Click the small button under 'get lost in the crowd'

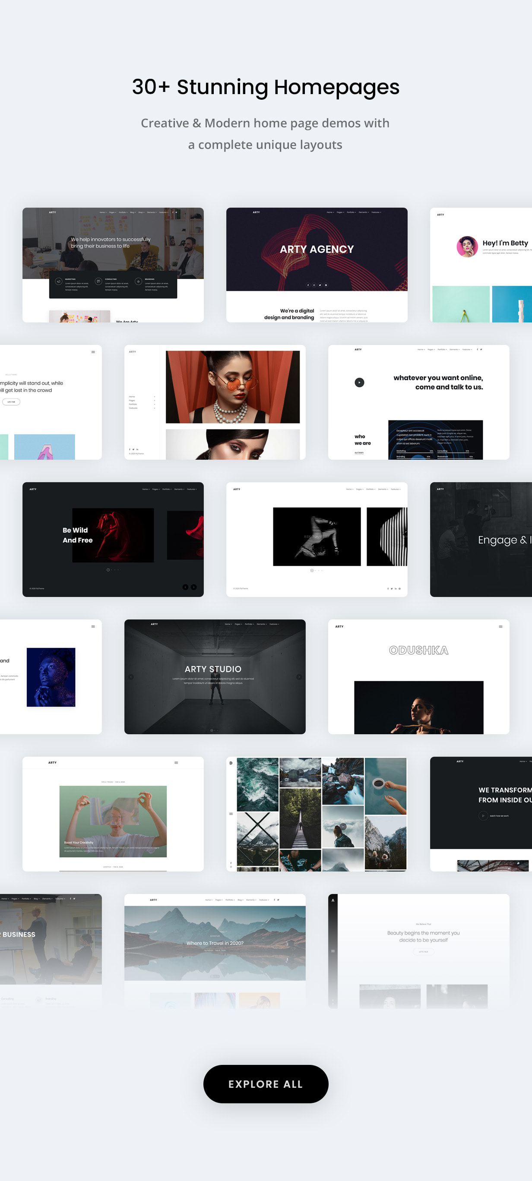pos(11,401)
